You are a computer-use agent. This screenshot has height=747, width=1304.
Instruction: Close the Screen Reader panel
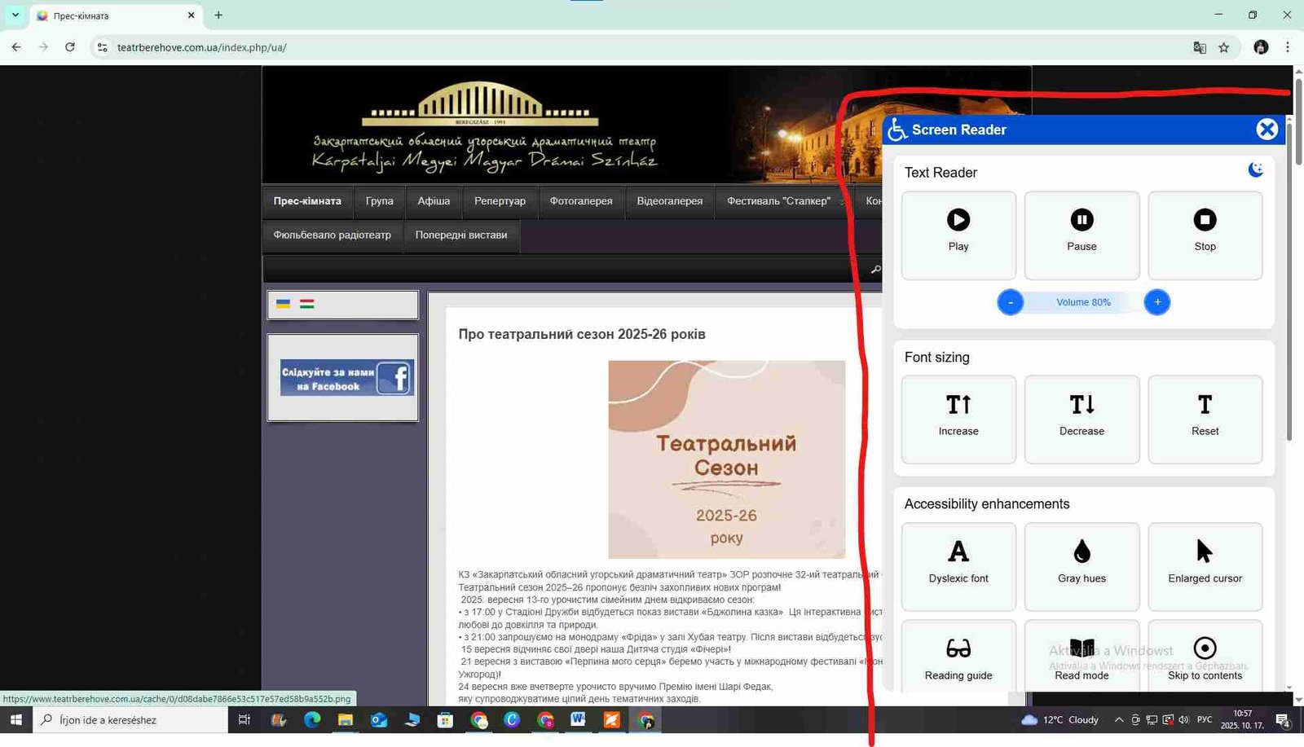click(x=1267, y=130)
